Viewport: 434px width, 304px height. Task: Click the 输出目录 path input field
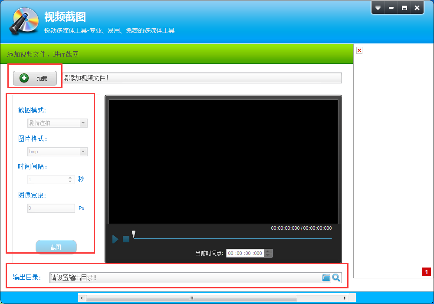coord(182,278)
